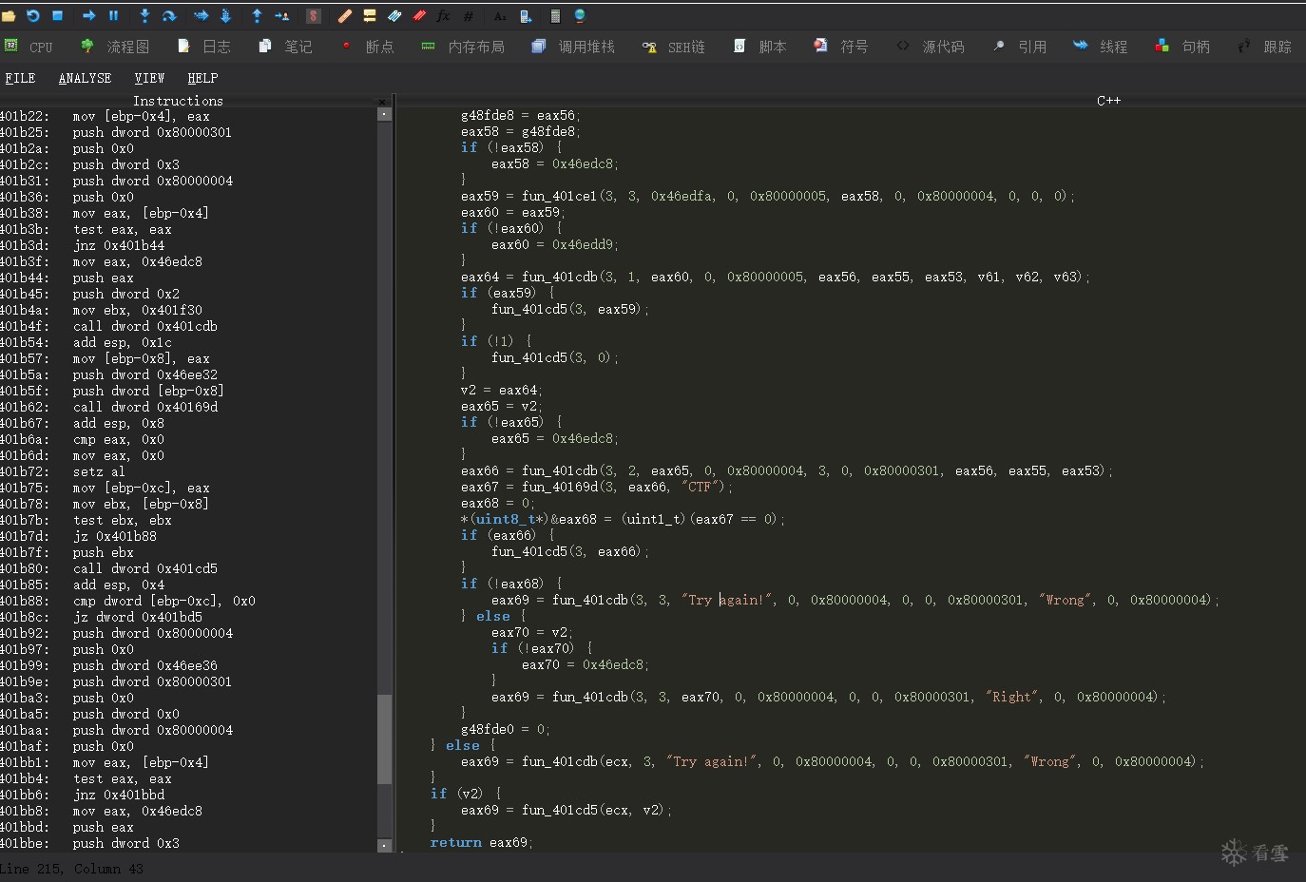Click the "Try again!" string in decompiled code
This screenshot has width=1306, height=882.
[728, 600]
